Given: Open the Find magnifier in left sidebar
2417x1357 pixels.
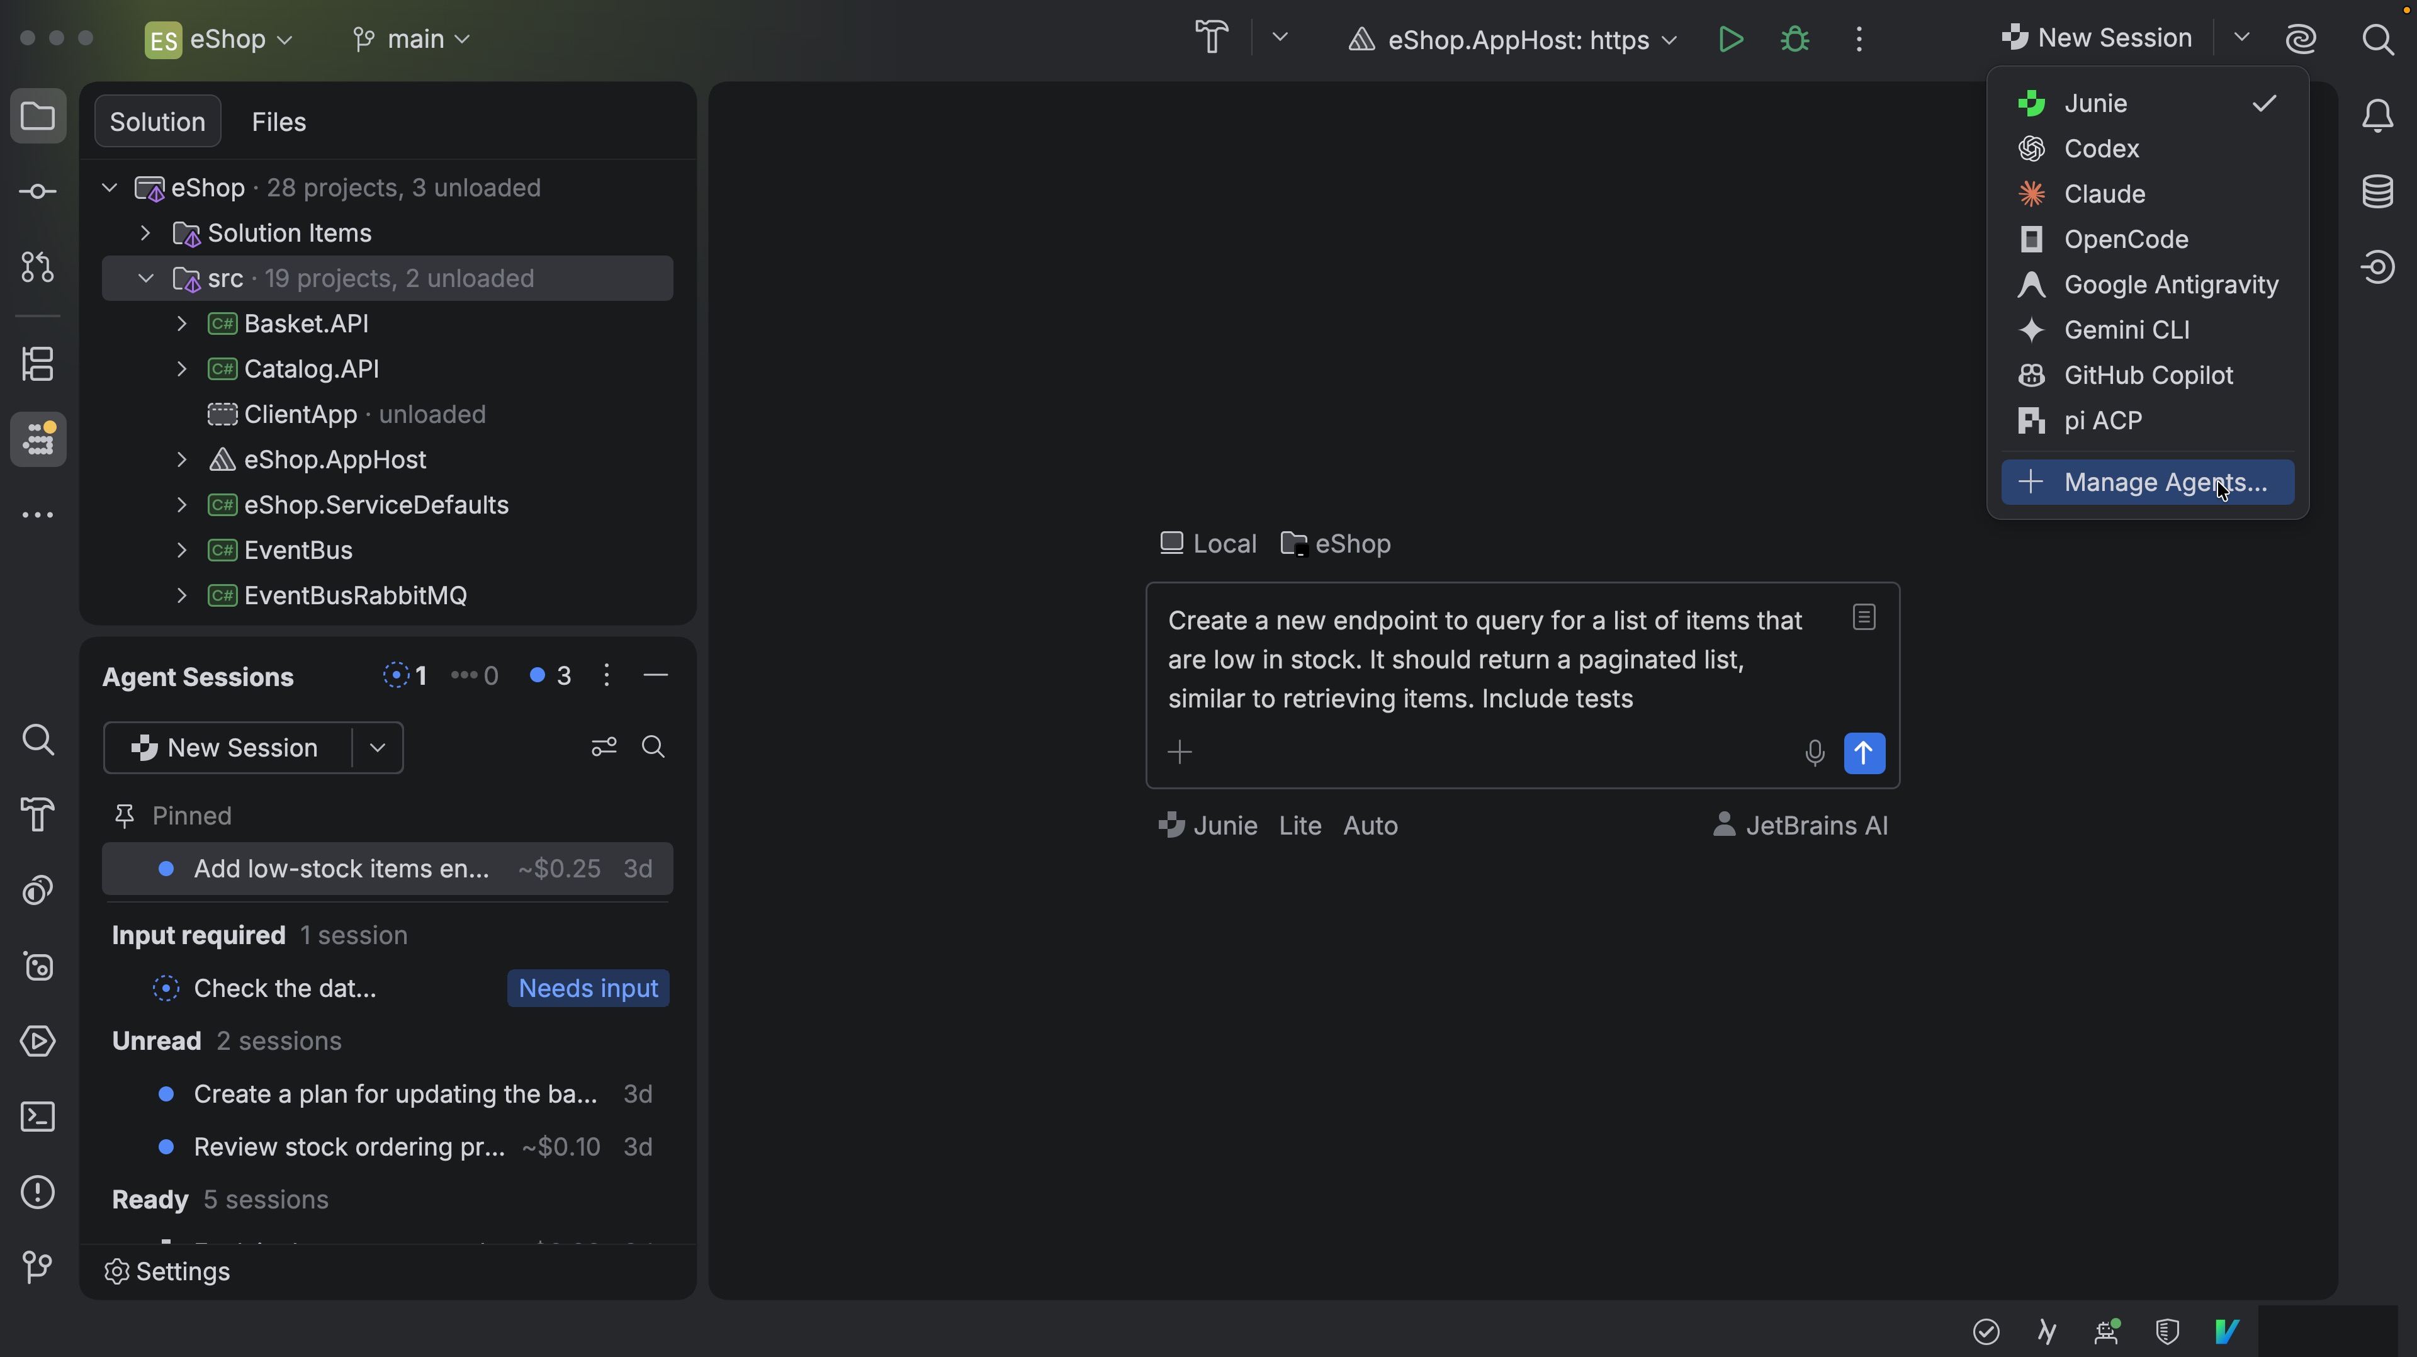Looking at the screenshot, I should (x=38, y=740).
